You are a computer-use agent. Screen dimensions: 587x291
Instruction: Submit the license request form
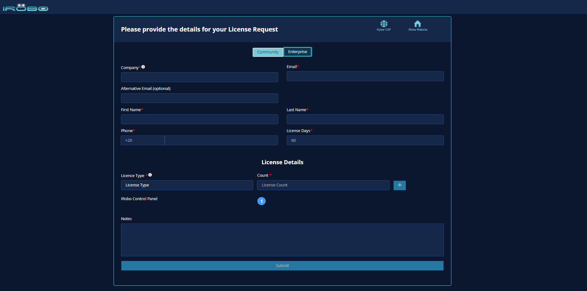[282, 266]
